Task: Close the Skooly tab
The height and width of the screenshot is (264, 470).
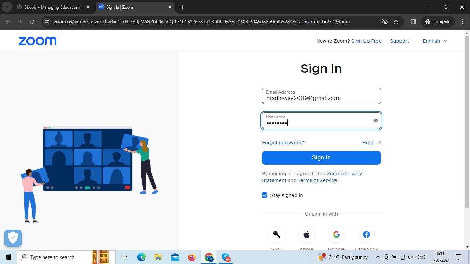Action: [88, 7]
